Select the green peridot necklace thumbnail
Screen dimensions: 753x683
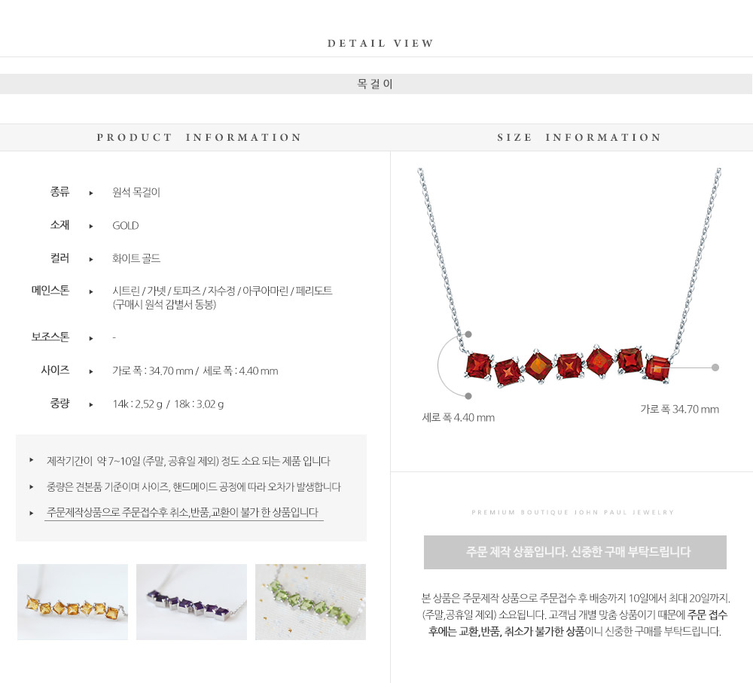310,602
